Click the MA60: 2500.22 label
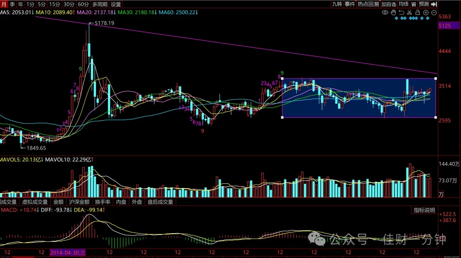This screenshot has height=258, width=461. [178, 12]
